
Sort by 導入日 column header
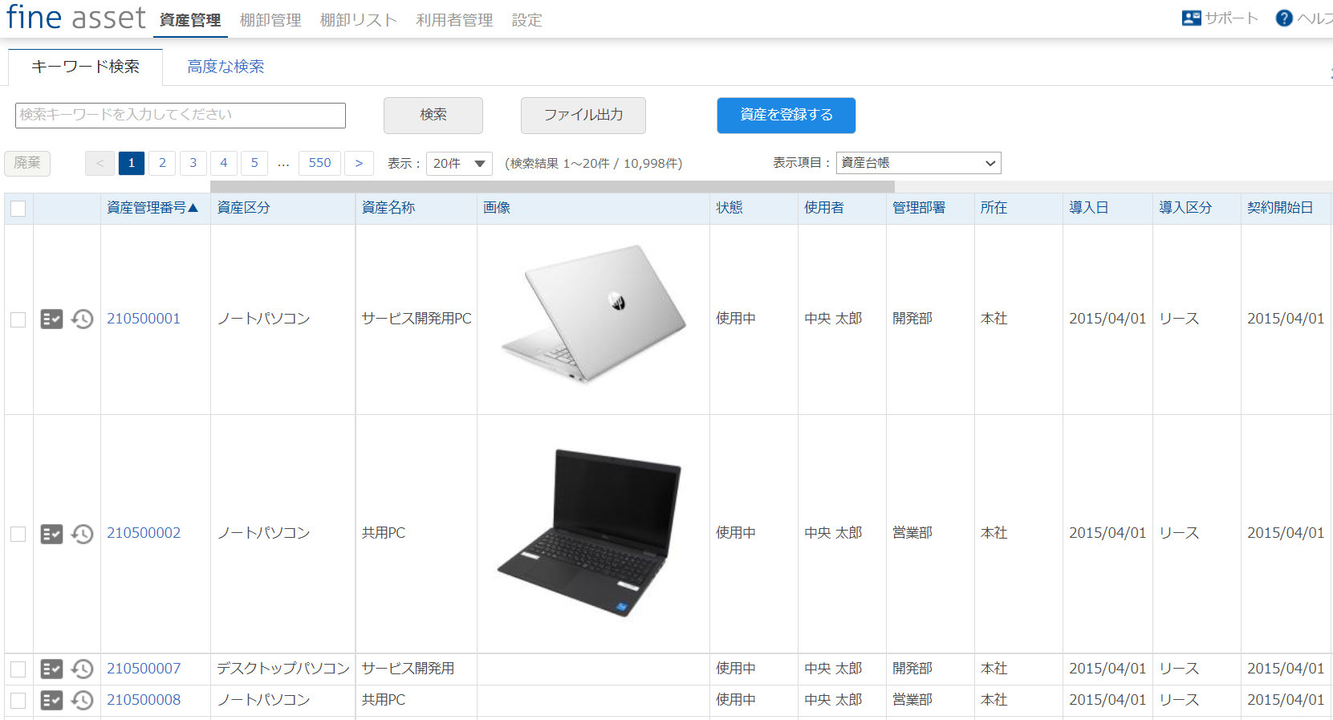point(1089,208)
